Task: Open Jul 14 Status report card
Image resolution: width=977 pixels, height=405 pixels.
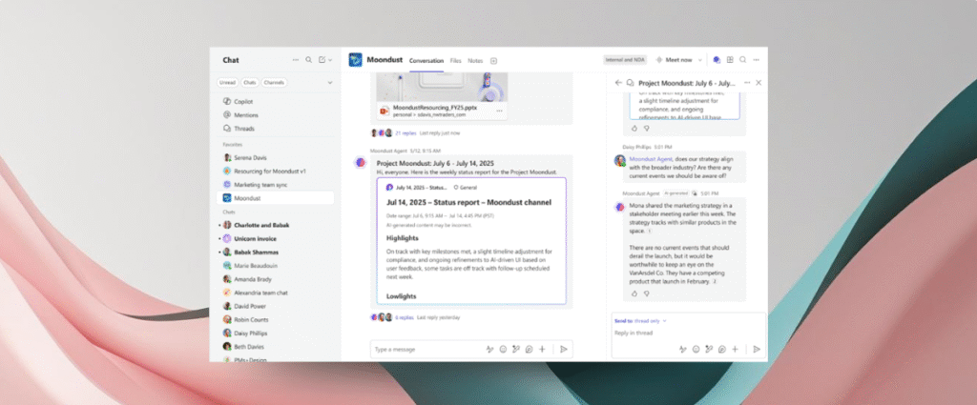Action: (471, 241)
